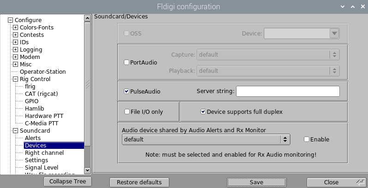This screenshot has width=368, height=188.
Task: Expand the Colors-Fonts tree node
Action: tap(16, 28)
